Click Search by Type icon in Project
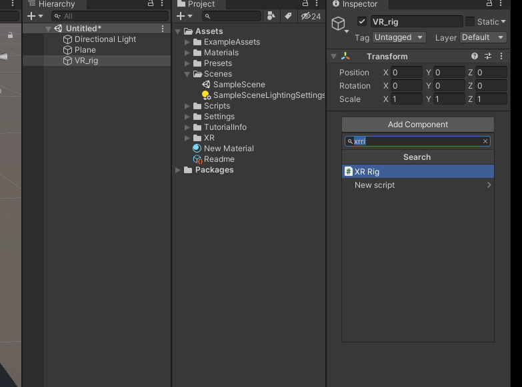Image resolution: width=522 pixels, height=387 pixels. (271, 16)
